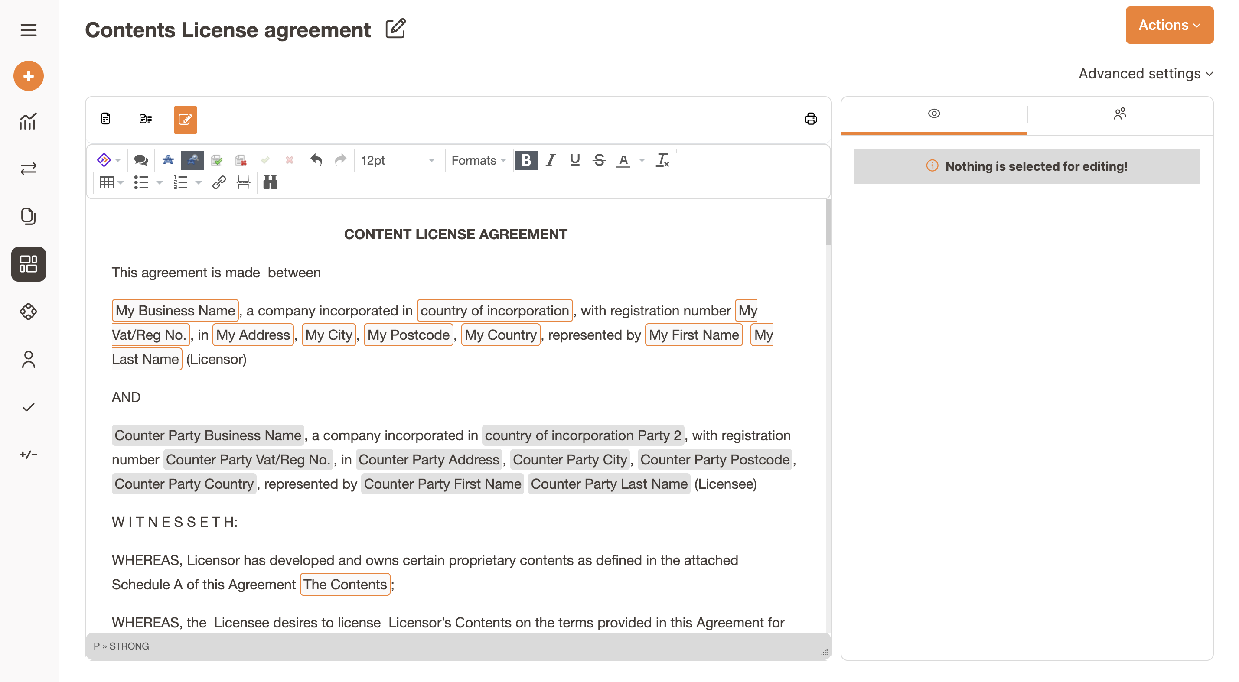Switch to the people participants tab
Viewport: 1239px width, 682px height.
1120,114
